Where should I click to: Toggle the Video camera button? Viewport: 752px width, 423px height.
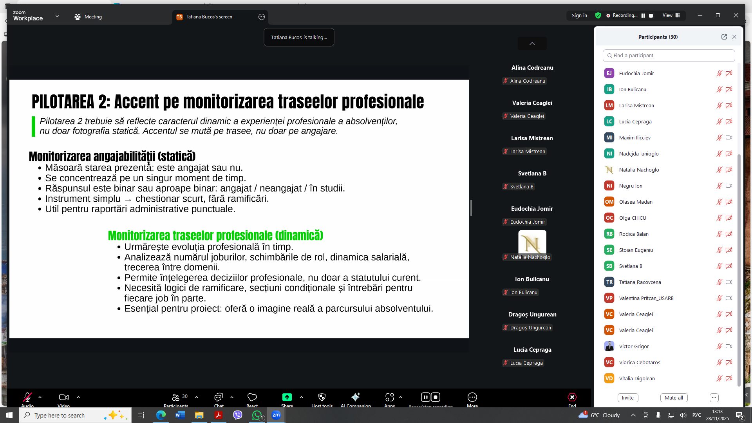click(x=63, y=397)
